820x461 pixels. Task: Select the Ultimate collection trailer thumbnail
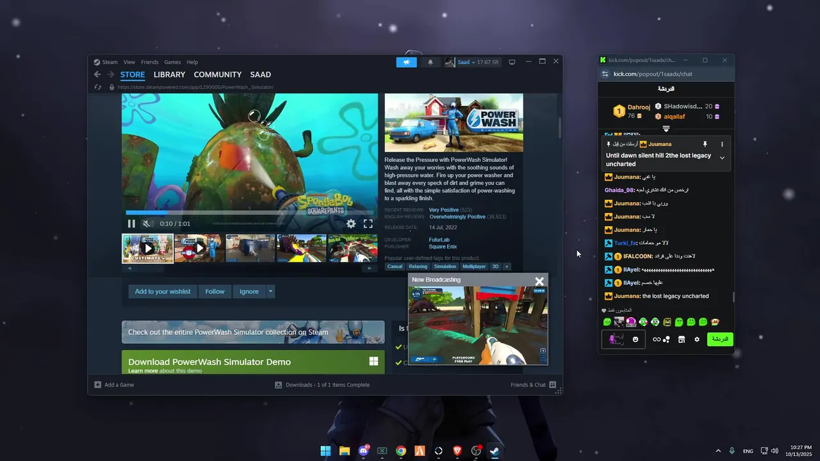click(148, 248)
